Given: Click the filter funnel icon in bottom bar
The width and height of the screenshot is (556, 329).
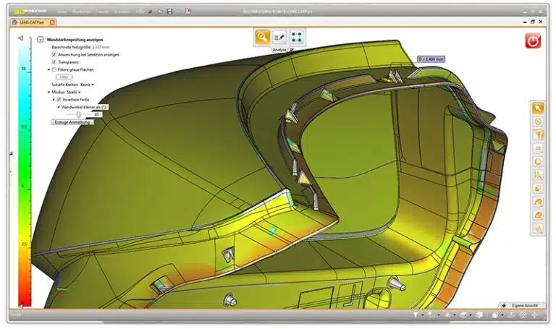Looking at the screenshot, I should pos(416,315).
